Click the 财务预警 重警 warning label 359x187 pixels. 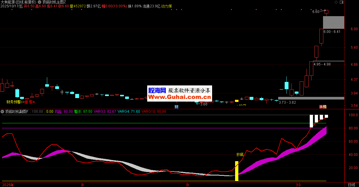tap(21, 102)
